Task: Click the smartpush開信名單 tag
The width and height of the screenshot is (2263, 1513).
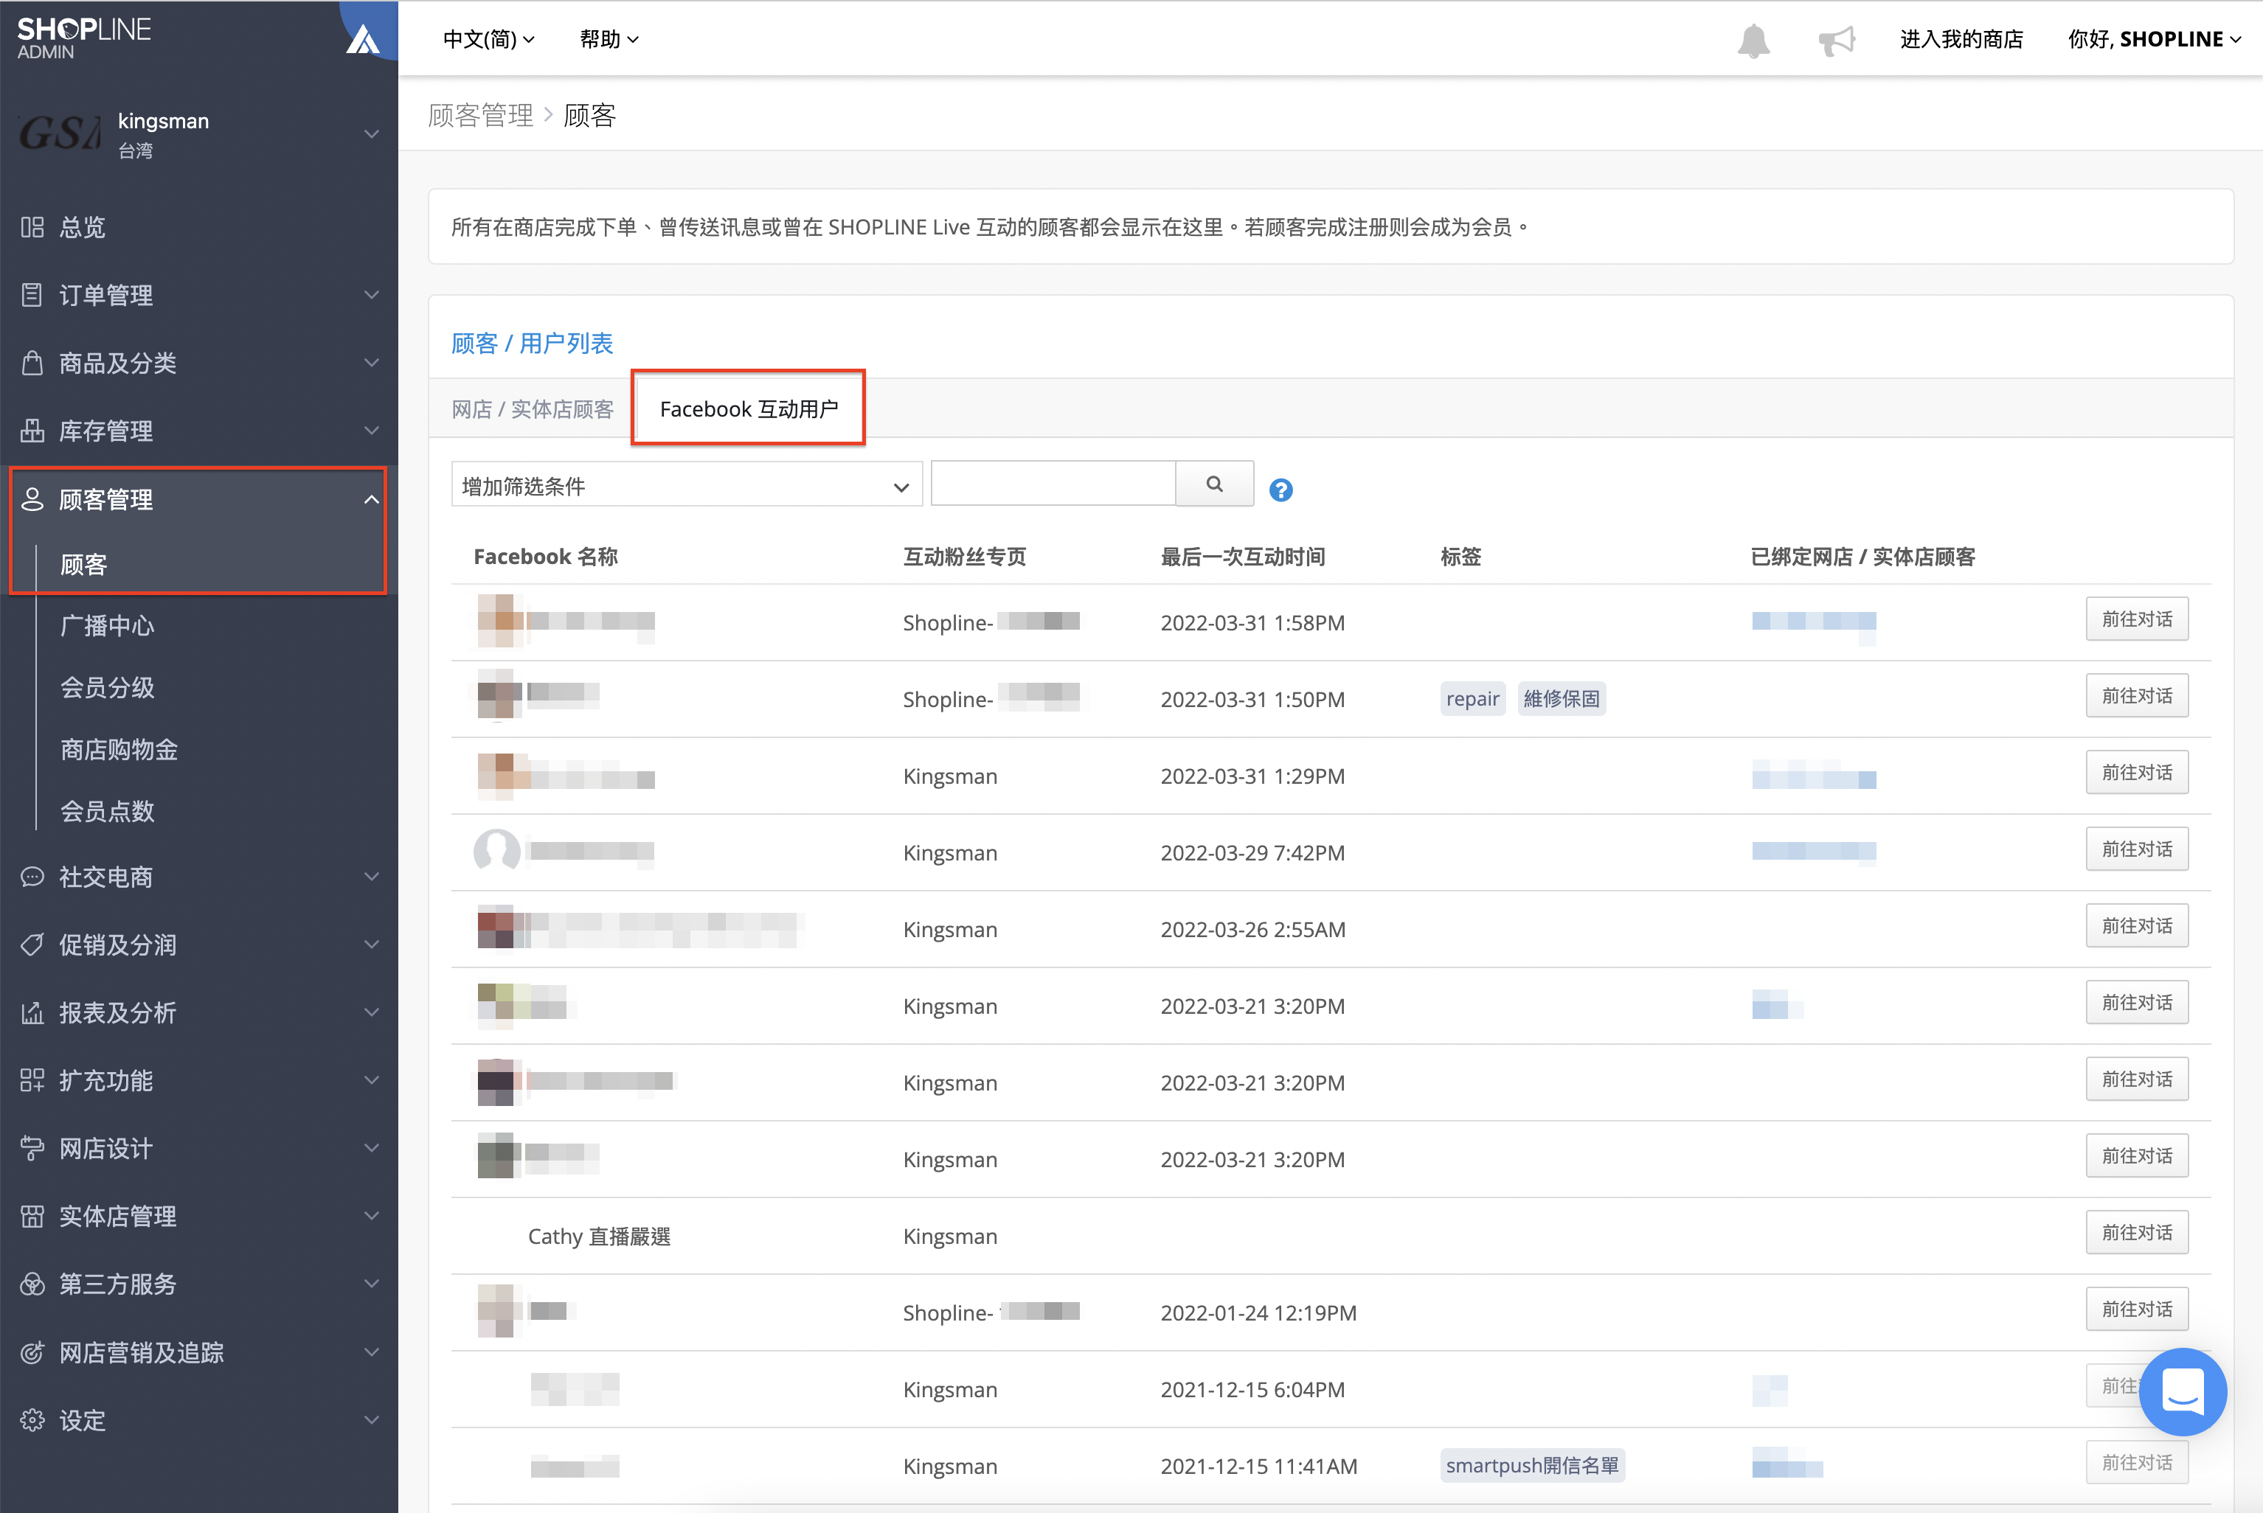Action: [x=1531, y=1465]
